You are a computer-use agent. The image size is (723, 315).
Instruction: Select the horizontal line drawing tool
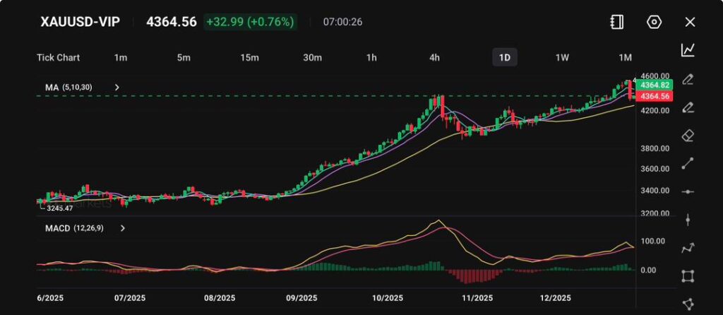coord(688,192)
